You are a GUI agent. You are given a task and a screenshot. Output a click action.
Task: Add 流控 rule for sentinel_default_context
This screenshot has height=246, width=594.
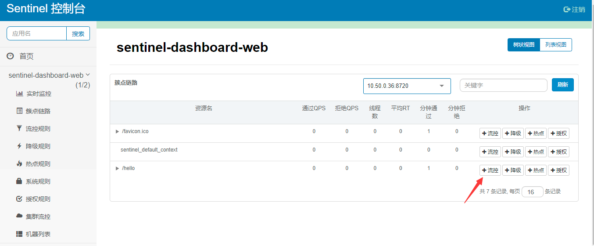(490, 152)
